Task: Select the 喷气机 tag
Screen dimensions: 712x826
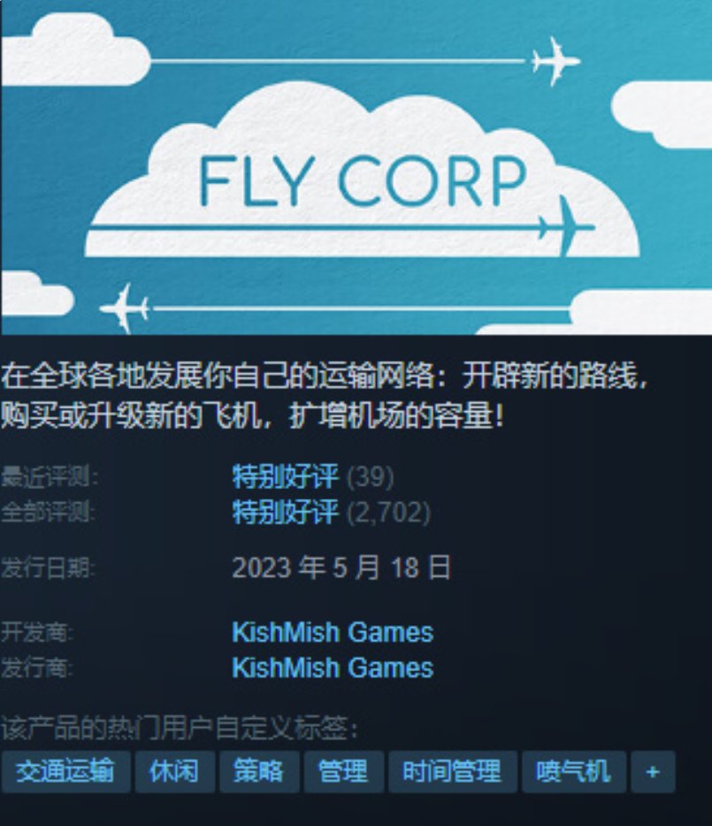Action: pyautogui.click(x=573, y=772)
